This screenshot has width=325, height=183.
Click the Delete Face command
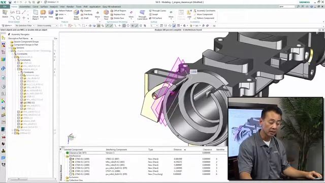[117, 18]
